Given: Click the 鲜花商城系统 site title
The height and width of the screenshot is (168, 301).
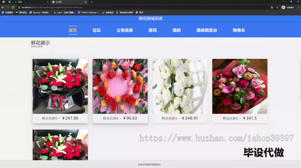Looking at the screenshot, I should pos(151,18).
